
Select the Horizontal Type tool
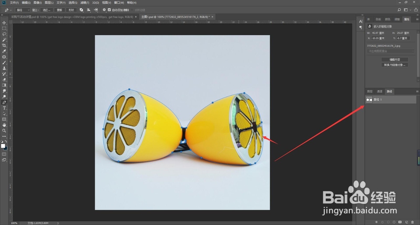pyautogui.click(x=4, y=108)
